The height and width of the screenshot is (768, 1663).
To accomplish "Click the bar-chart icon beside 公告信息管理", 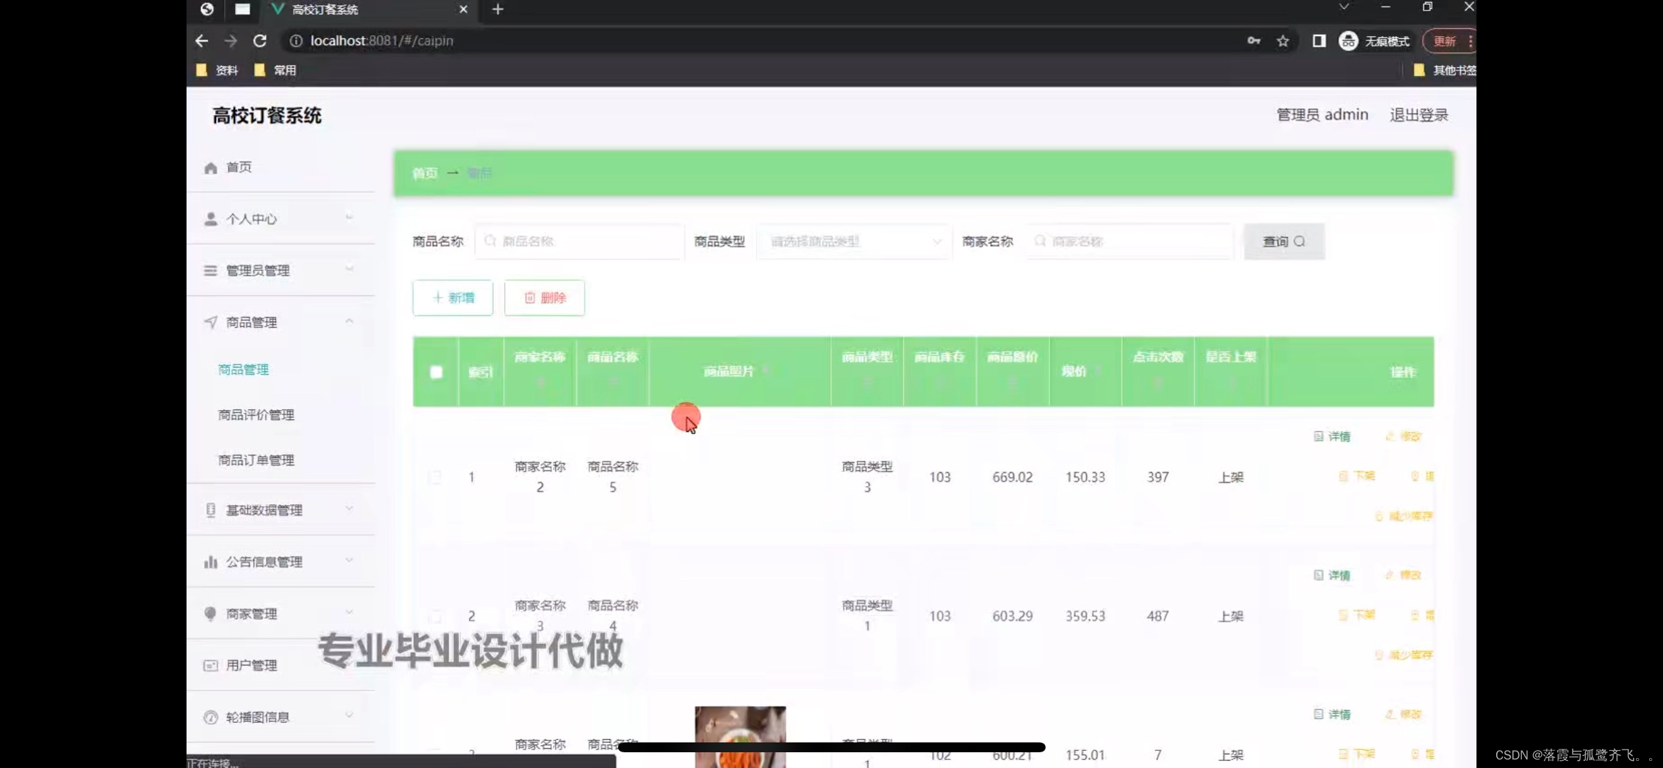I will pos(210,562).
